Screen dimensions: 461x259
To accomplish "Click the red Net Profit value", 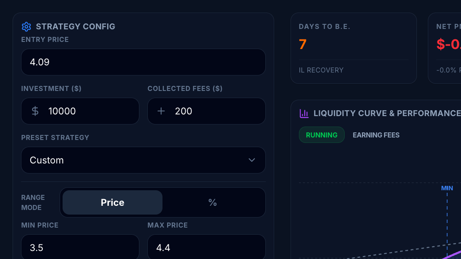I will pyautogui.click(x=448, y=44).
